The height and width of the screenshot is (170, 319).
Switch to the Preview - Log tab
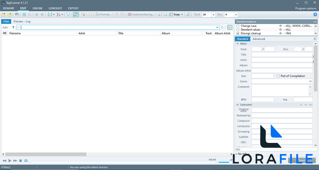click(22, 22)
